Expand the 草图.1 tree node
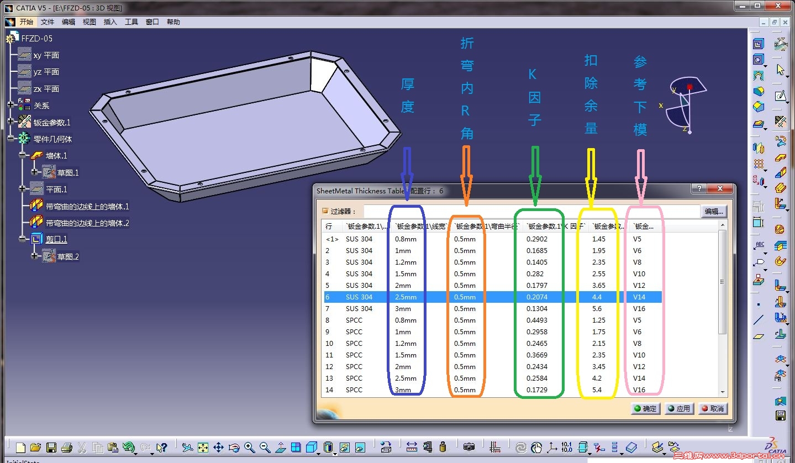Viewport: 795px width, 463px height. click(34, 172)
